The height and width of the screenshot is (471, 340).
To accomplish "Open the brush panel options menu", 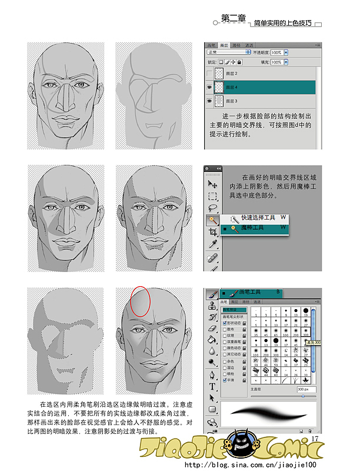I will coord(318,301).
